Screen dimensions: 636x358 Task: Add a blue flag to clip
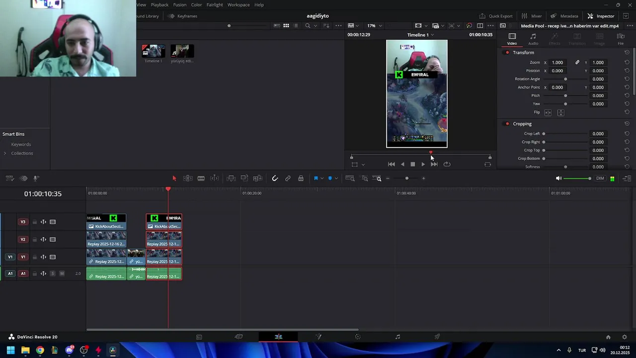(x=316, y=178)
